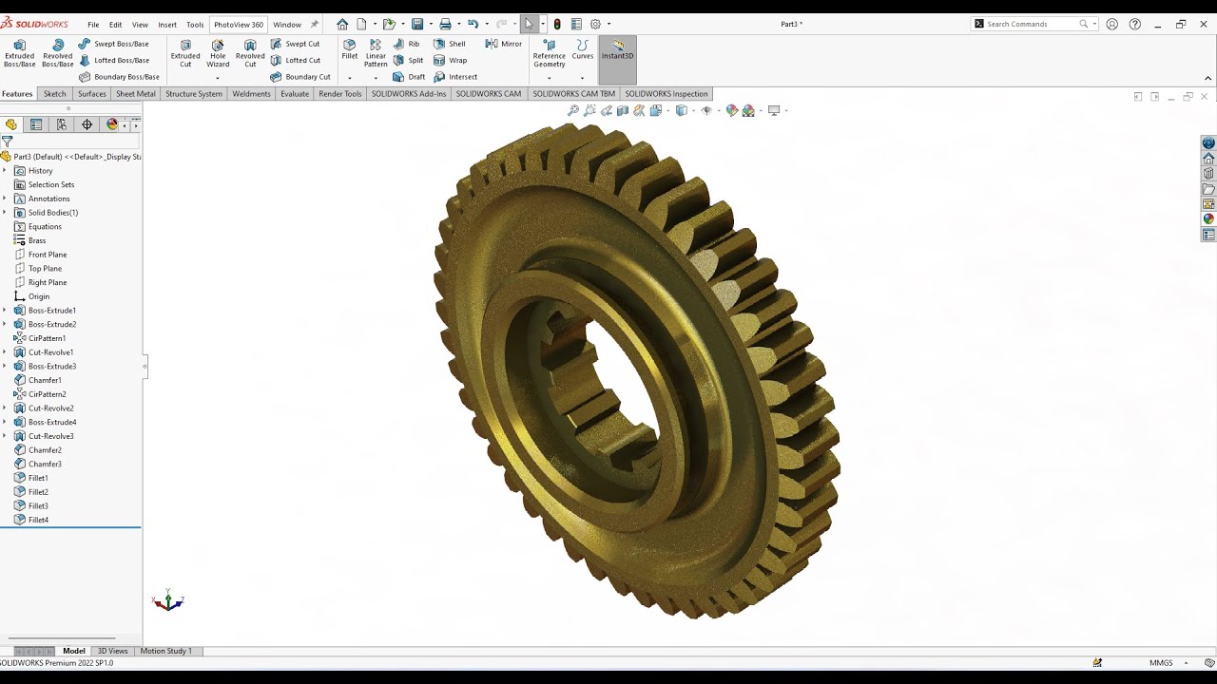Open File Properties icon in quick toolbar

[576, 24]
